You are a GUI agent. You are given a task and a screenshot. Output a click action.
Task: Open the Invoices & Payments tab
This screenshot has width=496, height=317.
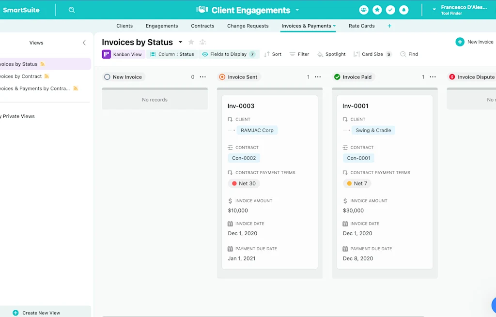[x=309, y=26]
